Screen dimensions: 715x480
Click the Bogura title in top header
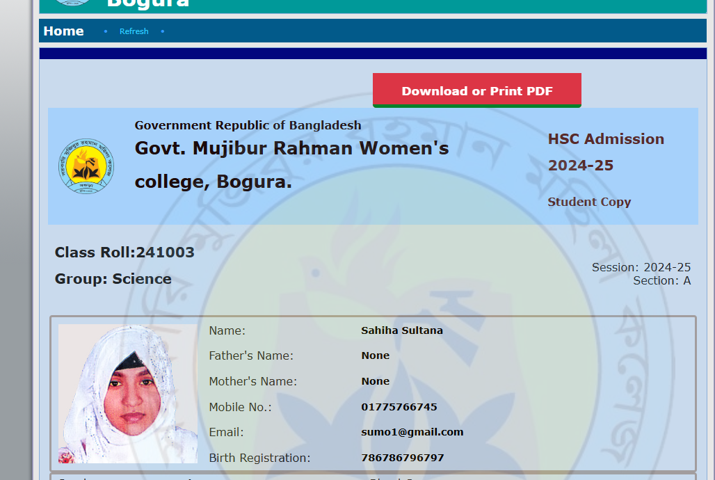147,3
